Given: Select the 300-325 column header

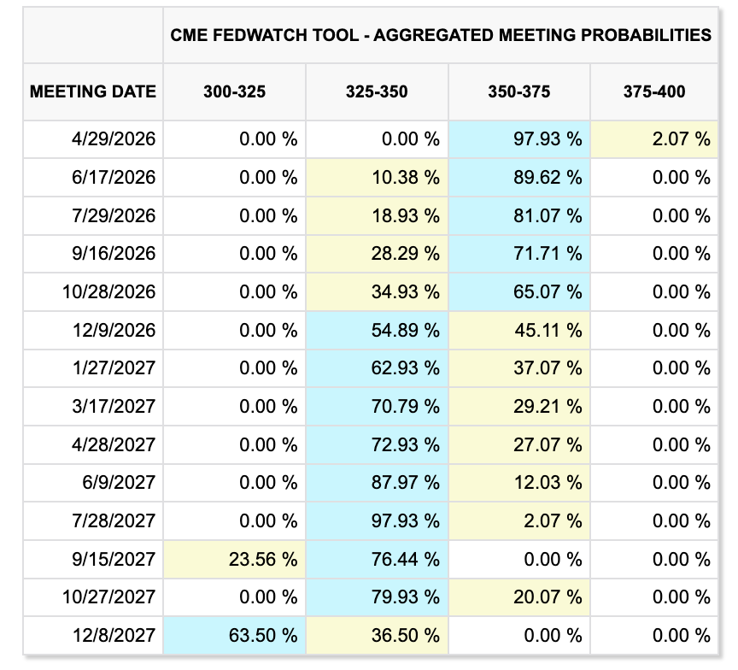Looking at the screenshot, I should 234,91.
